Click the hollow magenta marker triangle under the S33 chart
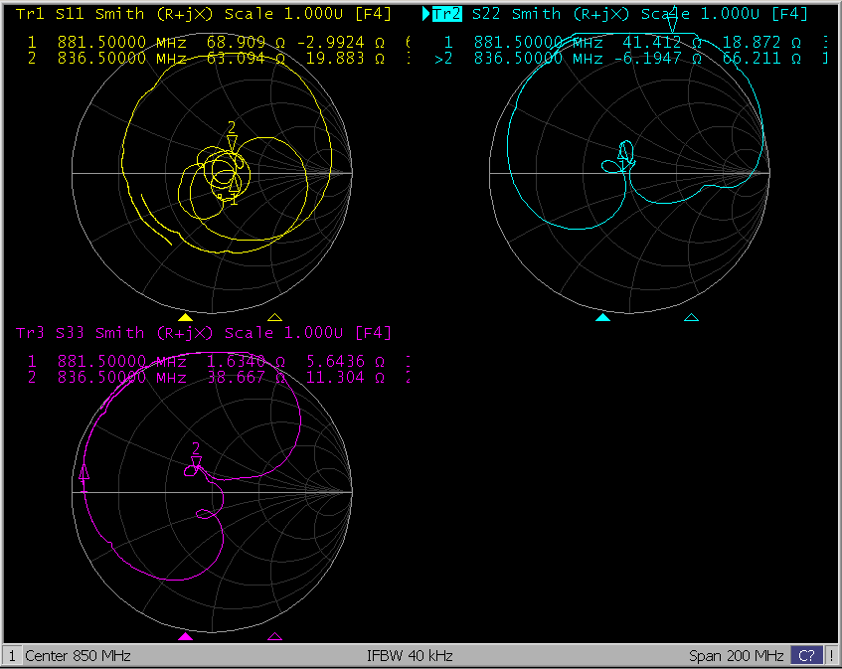Image resolution: width=842 pixels, height=669 pixels. [275, 635]
